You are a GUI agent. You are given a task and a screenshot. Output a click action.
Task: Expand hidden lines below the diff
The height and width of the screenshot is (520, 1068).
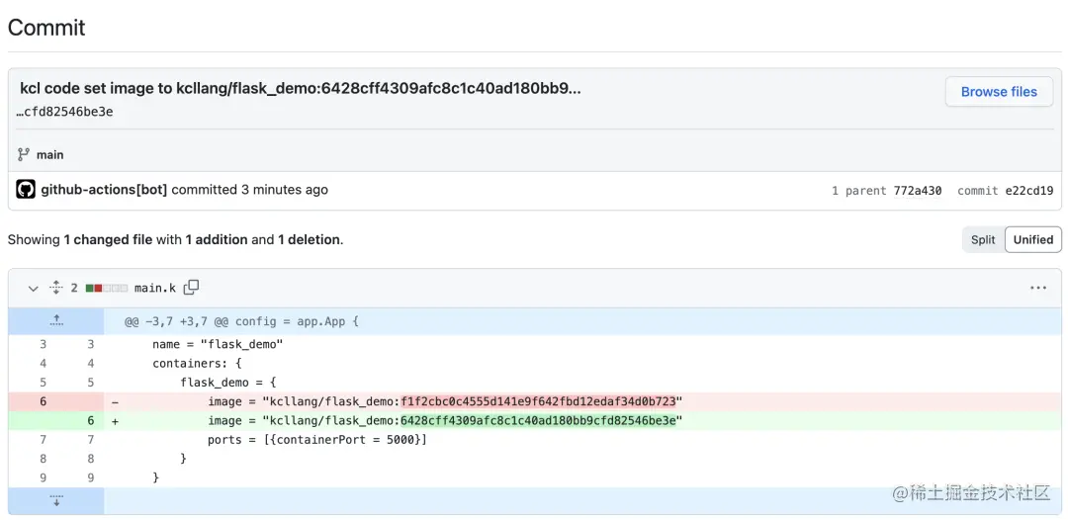(56, 500)
